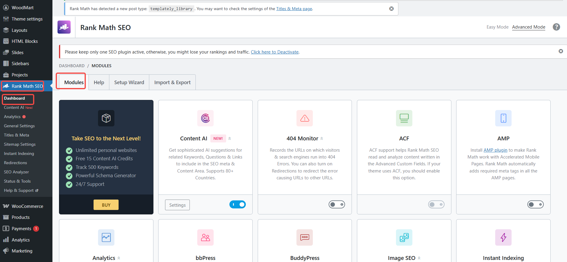
Task: Open Status & Tools submenu item
Action: click(x=17, y=181)
